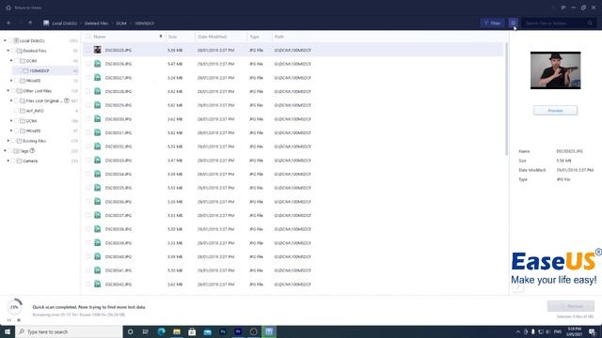The width and height of the screenshot is (602, 338).
Task: Collapse the Local Disk tree node
Action: (5, 40)
